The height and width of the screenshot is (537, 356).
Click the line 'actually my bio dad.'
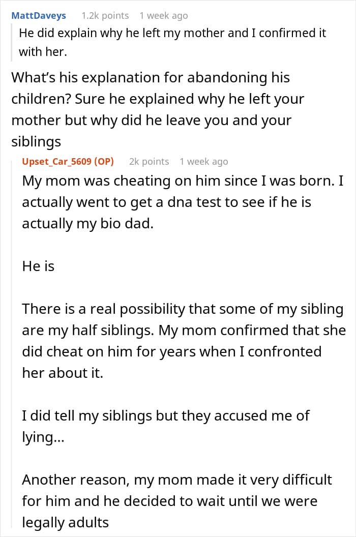[x=87, y=223]
